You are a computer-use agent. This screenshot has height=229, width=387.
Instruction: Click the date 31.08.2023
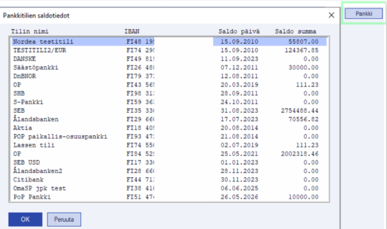[239, 111]
